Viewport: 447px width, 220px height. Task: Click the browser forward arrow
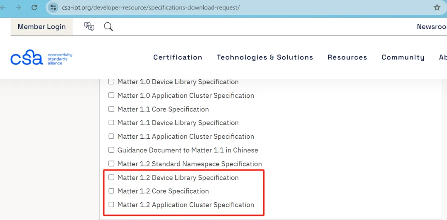[x=18, y=7]
